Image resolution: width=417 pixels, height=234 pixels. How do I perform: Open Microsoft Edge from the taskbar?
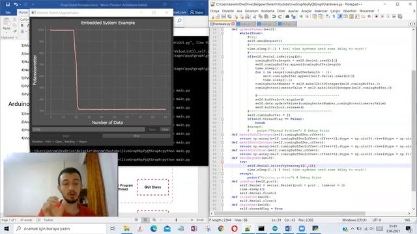[154, 228]
